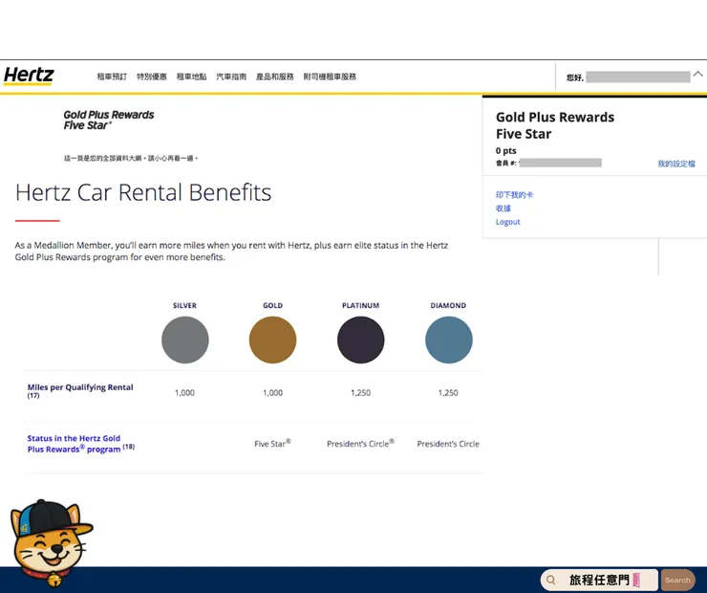Focus the 旅程任意門 search field
707x593 pixels.
(x=599, y=580)
